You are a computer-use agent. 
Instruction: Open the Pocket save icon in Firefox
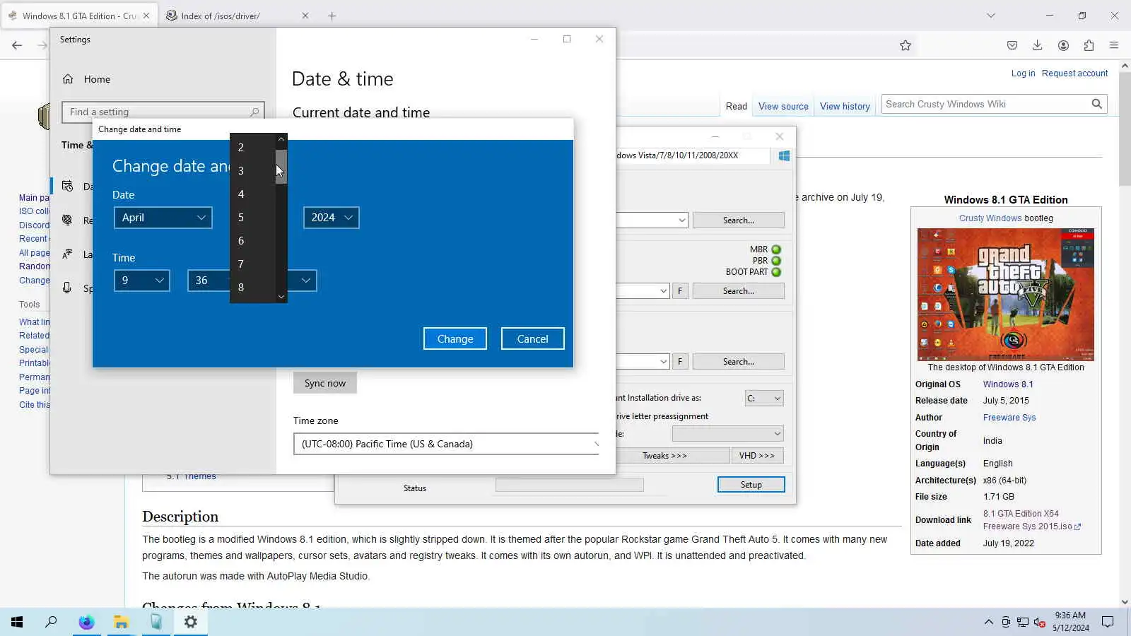1012,45
